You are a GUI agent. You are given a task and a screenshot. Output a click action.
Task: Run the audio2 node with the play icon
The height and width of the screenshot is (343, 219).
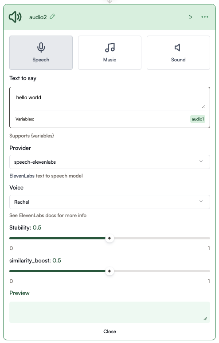tap(190, 17)
